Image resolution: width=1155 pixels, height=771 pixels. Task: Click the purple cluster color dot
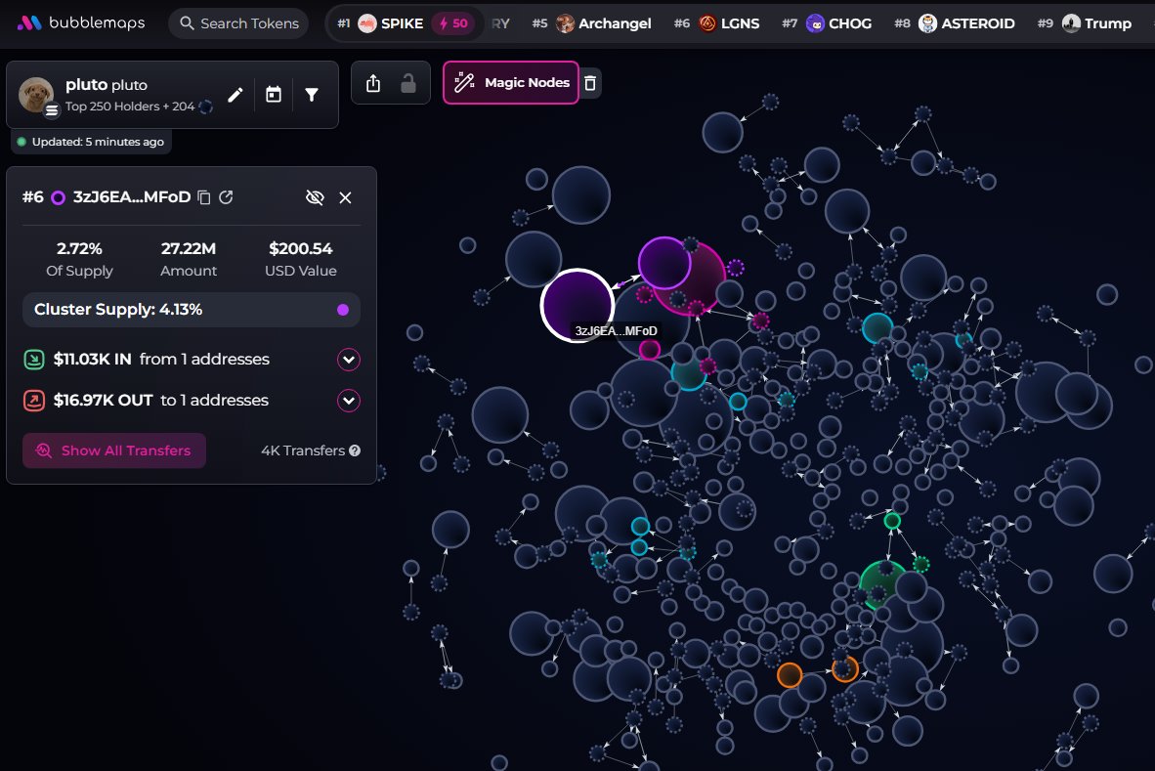click(343, 310)
